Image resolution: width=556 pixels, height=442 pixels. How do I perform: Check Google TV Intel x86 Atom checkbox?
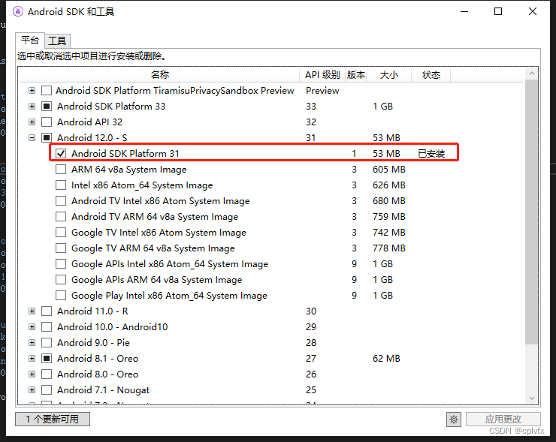[x=61, y=233]
